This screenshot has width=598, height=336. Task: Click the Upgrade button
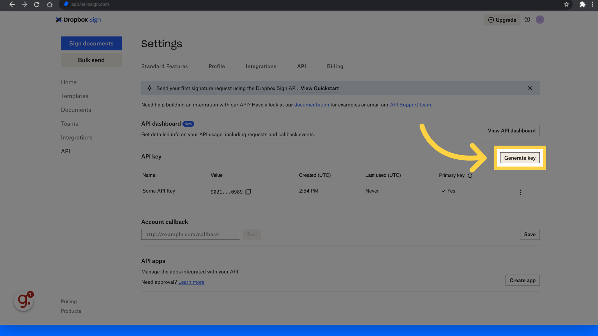coord(502,20)
